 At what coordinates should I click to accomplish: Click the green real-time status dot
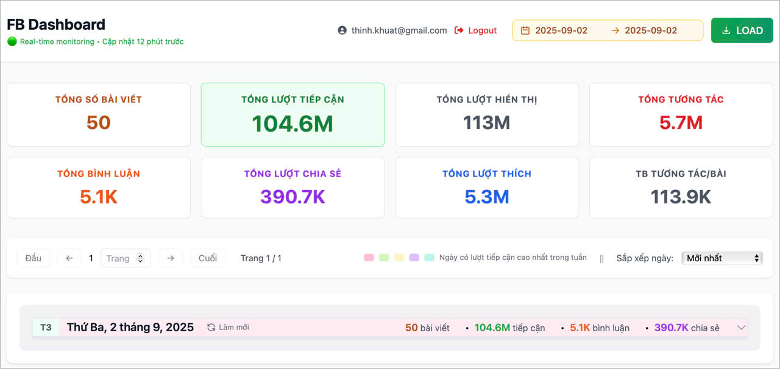pyautogui.click(x=12, y=42)
